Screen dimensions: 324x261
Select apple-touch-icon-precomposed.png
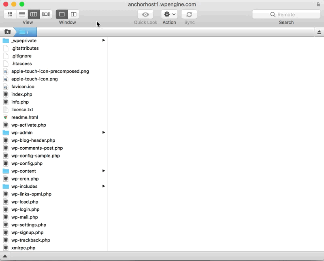tap(53, 71)
